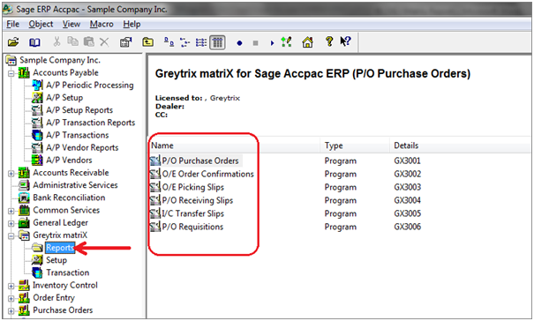This screenshot has height=321, width=534.
Task: Click the O/E Order Confirmations report icon
Action: (x=155, y=174)
